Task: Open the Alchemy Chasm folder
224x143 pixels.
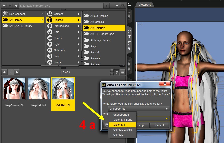Action: tap(104, 40)
